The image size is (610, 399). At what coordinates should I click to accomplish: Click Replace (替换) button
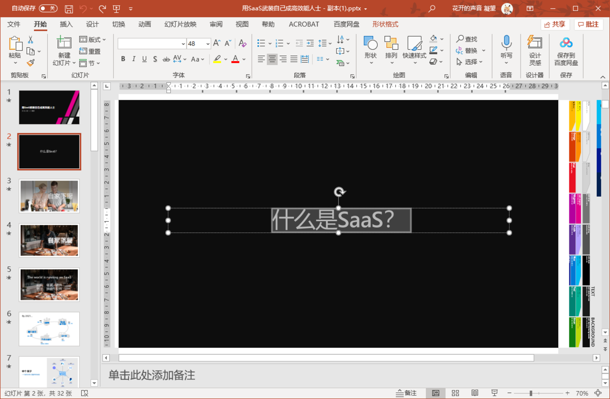tap(471, 51)
